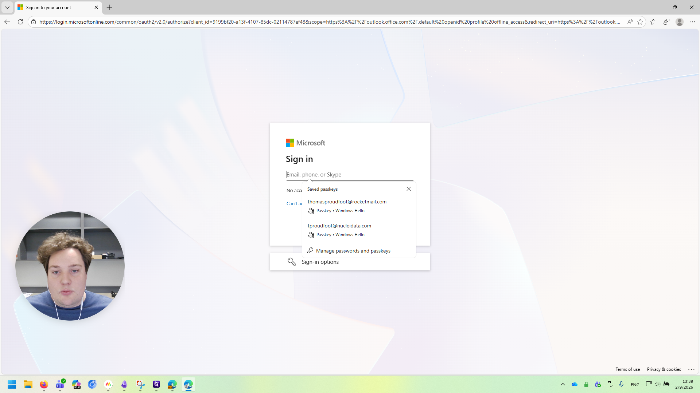This screenshot has width=700, height=393.
Task: Open the Terms of use link
Action: coord(627,369)
